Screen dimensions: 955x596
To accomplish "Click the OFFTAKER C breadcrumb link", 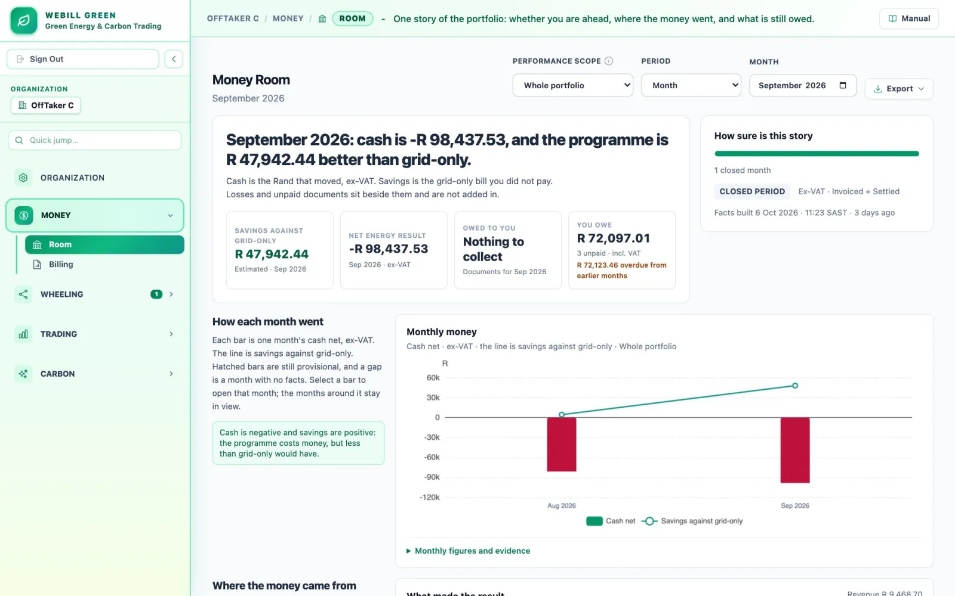I will point(233,18).
